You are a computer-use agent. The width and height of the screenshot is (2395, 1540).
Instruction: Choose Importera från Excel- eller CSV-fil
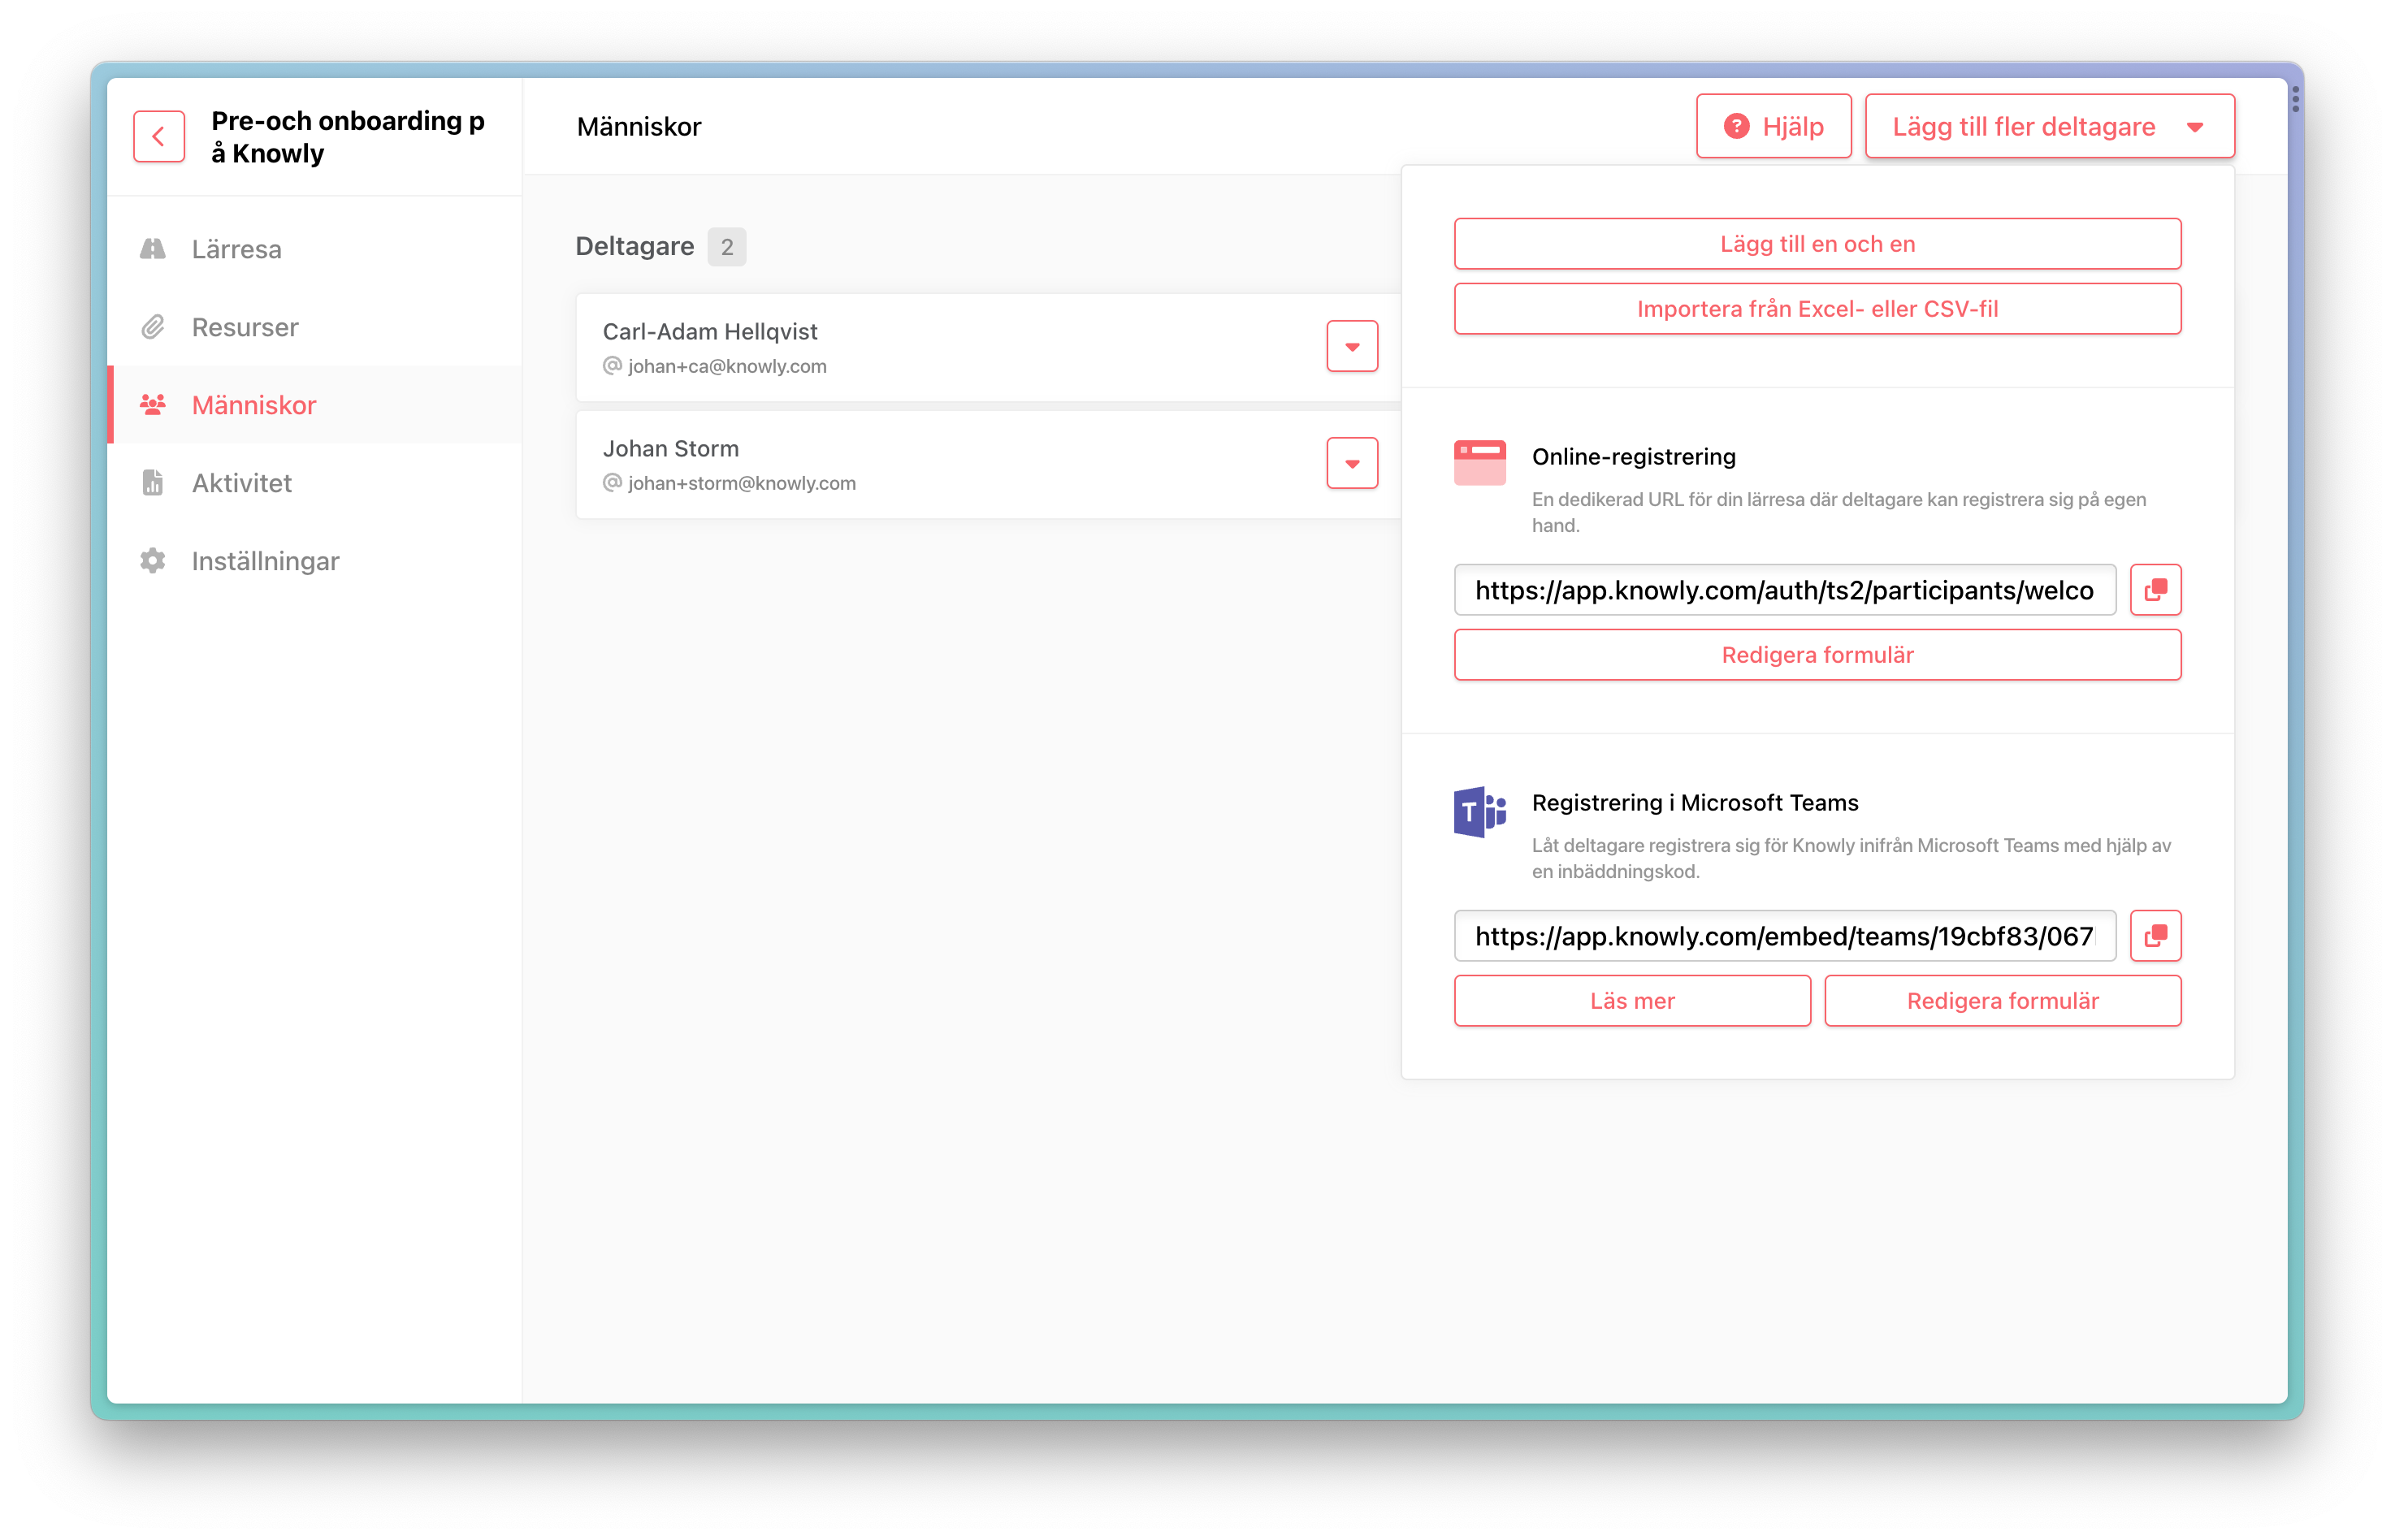(1817, 309)
